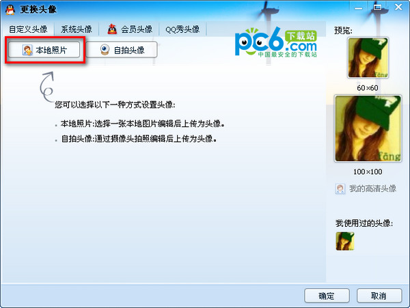Open the 会员头像 tab
The image size is (410, 308).
[129, 29]
